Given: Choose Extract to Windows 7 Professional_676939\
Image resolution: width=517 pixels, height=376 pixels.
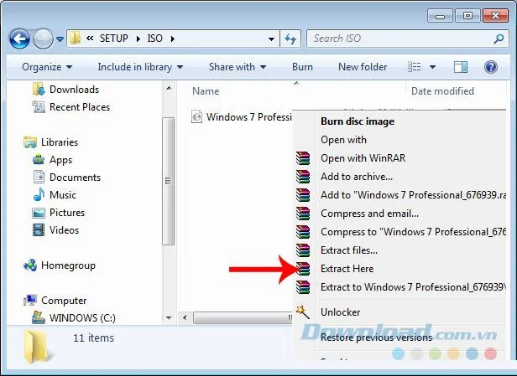Looking at the screenshot, I should coord(413,287).
